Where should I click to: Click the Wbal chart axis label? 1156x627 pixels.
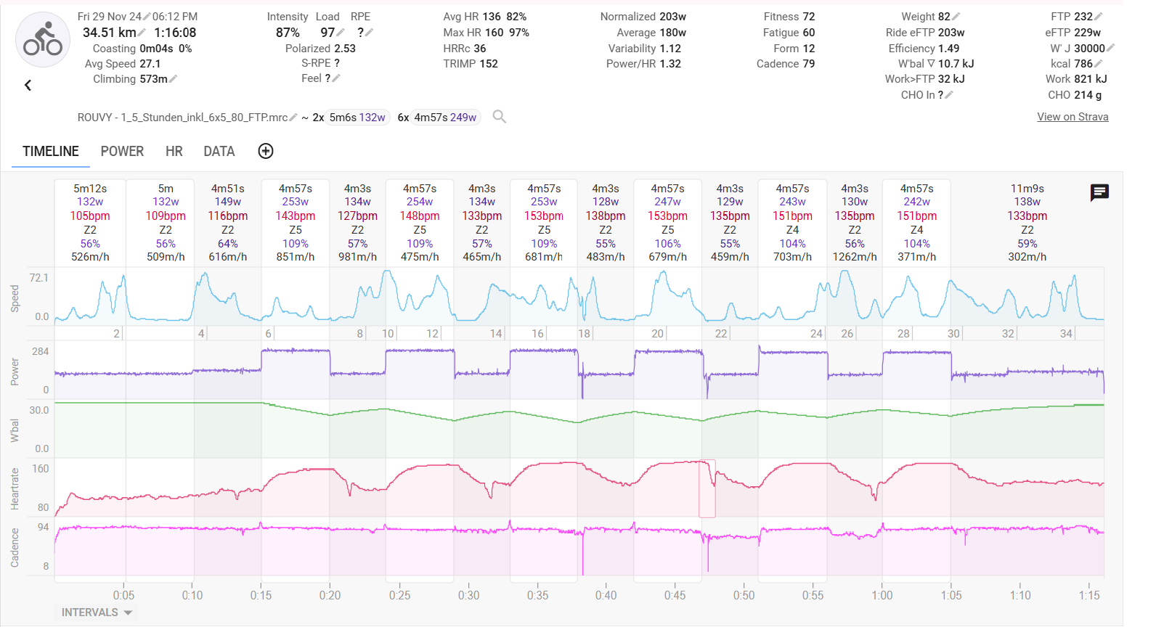click(x=15, y=430)
